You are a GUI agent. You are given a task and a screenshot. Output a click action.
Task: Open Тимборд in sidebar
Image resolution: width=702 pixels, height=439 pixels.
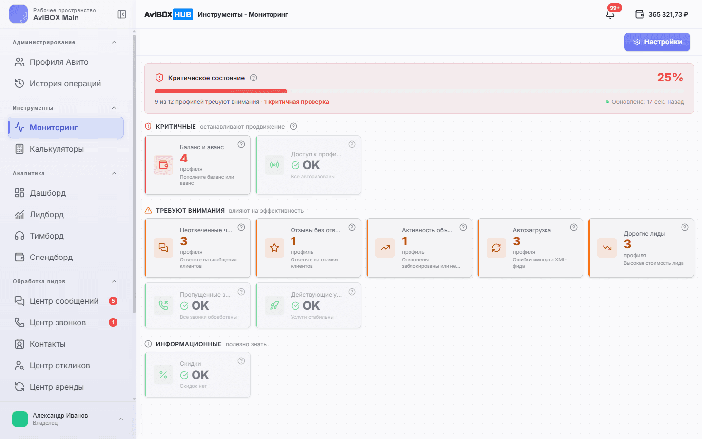pyautogui.click(x=66, y=236)
